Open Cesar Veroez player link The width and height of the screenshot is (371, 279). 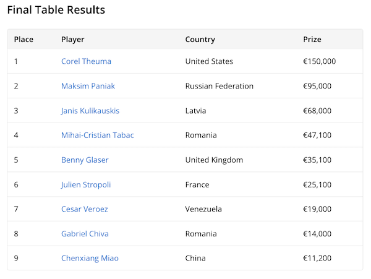pos(85,209)
